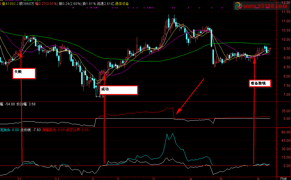The width and height of the screenshot is (291, 180).
Task: Select the 6.90 low price marker
Action: [101, 96]
